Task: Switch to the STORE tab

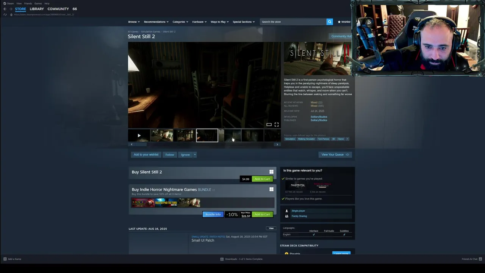Action: tap(20, 9)
